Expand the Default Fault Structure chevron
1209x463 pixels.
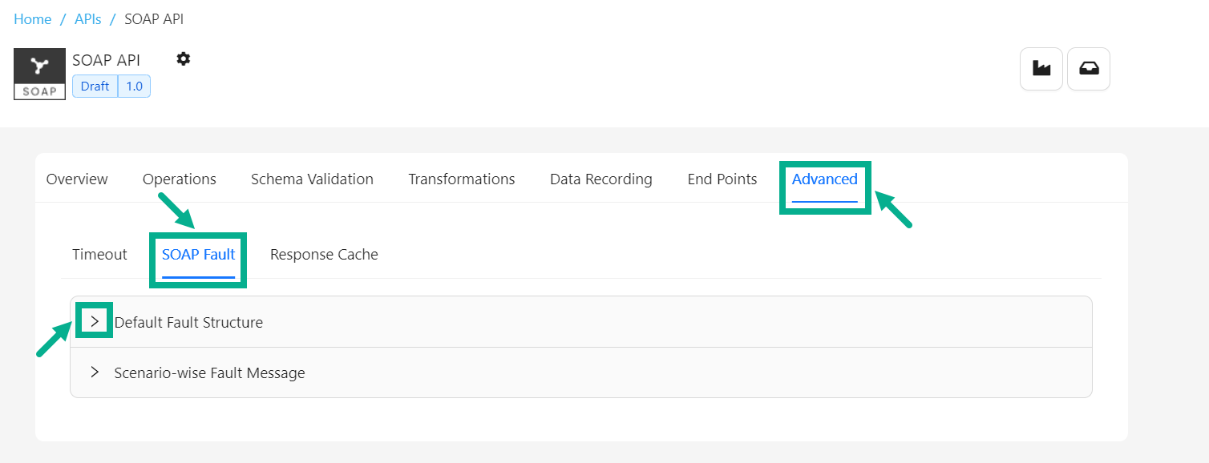tap(95, 321)
